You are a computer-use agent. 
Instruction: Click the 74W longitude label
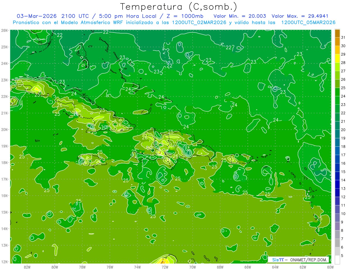tap(137, 267)
